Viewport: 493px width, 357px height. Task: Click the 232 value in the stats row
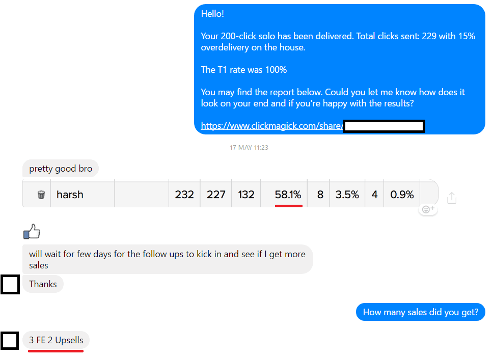coord(184,195)
